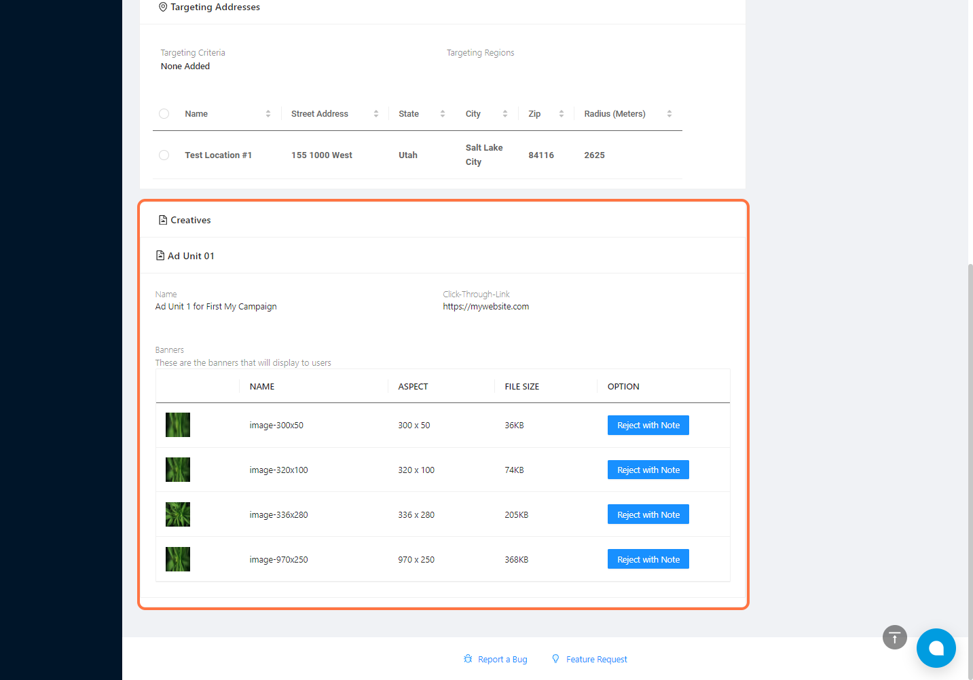
Task: Click the Targeting Addresses pin icon
Action: pyautogui.click(x=163, y=7)
